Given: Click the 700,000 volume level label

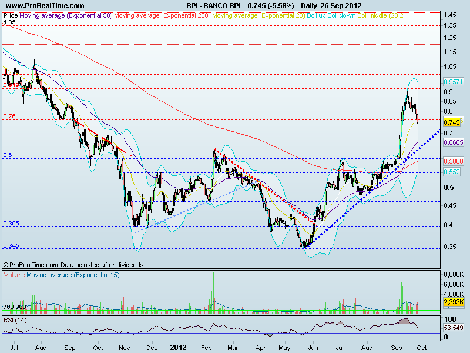Looking at the screenshot, I should [14, 307].
